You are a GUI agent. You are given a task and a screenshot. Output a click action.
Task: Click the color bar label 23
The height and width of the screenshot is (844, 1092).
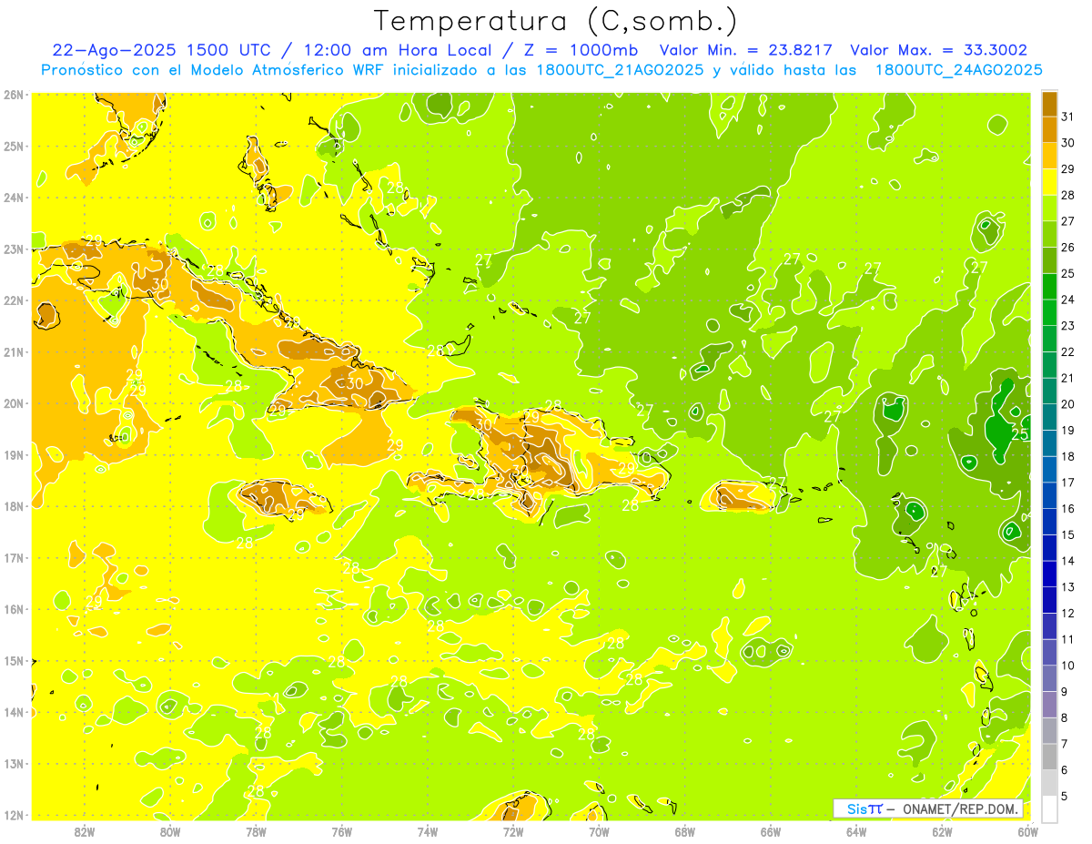click(1068, 326)
